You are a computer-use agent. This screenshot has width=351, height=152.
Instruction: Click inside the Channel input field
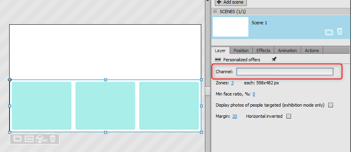click(x=285, y=72)
